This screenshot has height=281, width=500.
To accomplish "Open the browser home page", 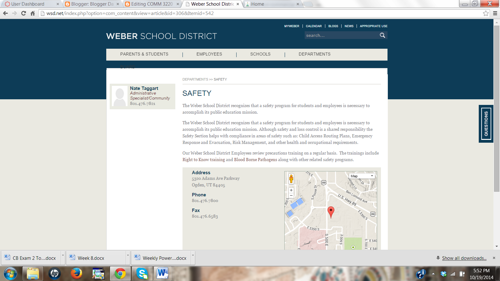I will click(x=32, y=13).
